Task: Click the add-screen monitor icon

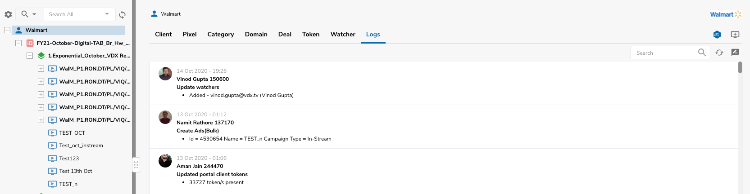Action: pyautogui.click(x=735, y=35)
